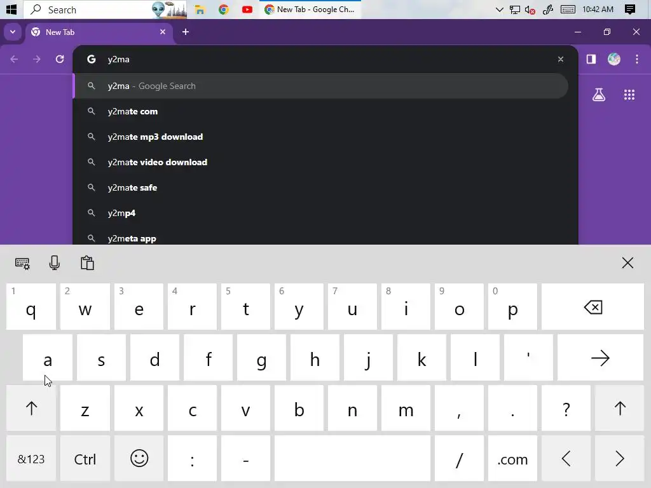Tap the letter q key
The image size is (651, 488).
[31, 307]
